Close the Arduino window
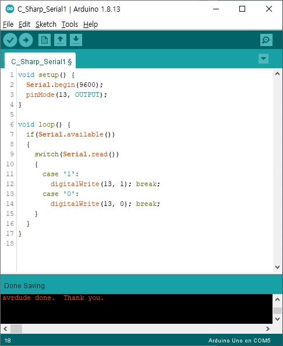Viewport: 283px width, 346px height. (269, 9)
